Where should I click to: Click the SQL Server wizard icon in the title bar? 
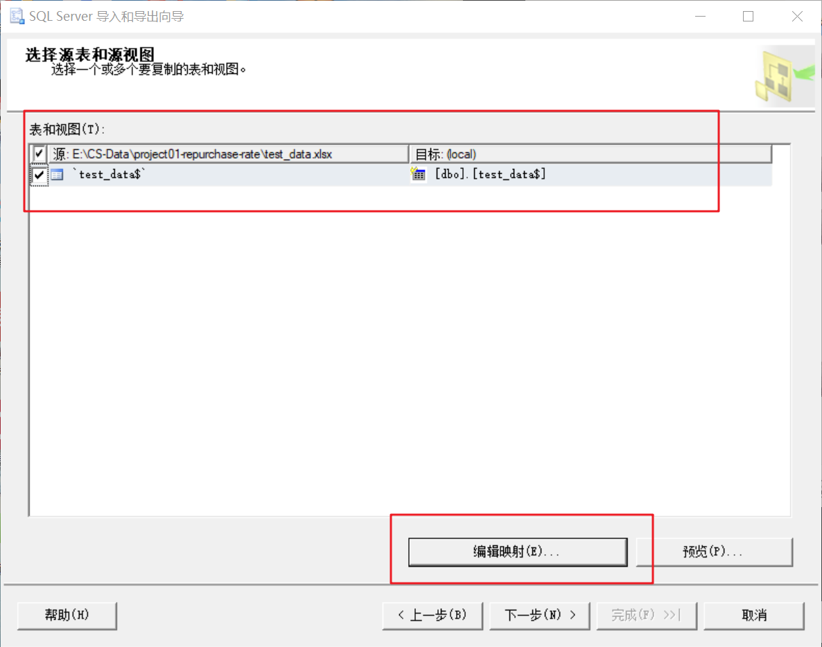[x=16, y=15]
